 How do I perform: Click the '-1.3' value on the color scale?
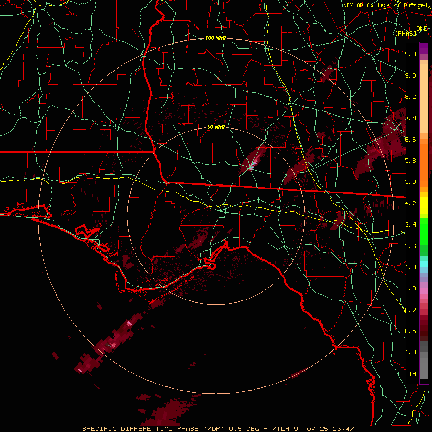pyautogui.click(x=409, y=352)
